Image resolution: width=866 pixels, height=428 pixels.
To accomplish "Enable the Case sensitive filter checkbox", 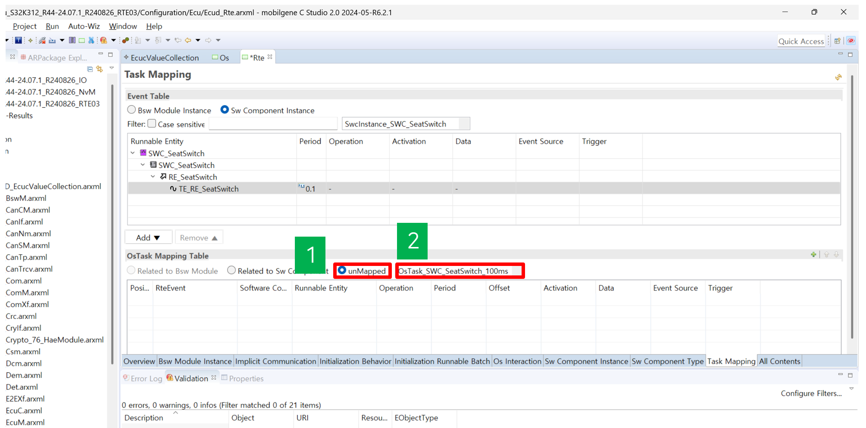I will click(x=152, y=124).
